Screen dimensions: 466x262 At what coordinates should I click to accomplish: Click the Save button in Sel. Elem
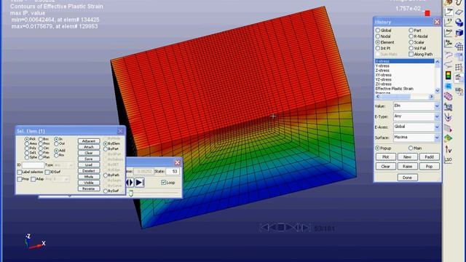pos(89,159)
